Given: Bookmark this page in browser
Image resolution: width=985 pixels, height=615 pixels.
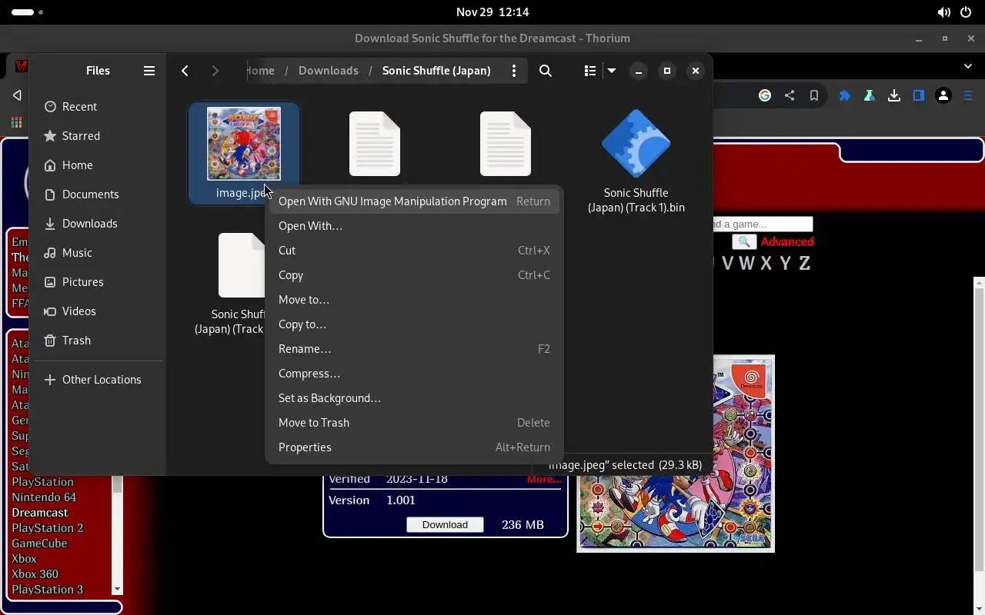Looking at the screenshot, I should click(x=814, y=95).
